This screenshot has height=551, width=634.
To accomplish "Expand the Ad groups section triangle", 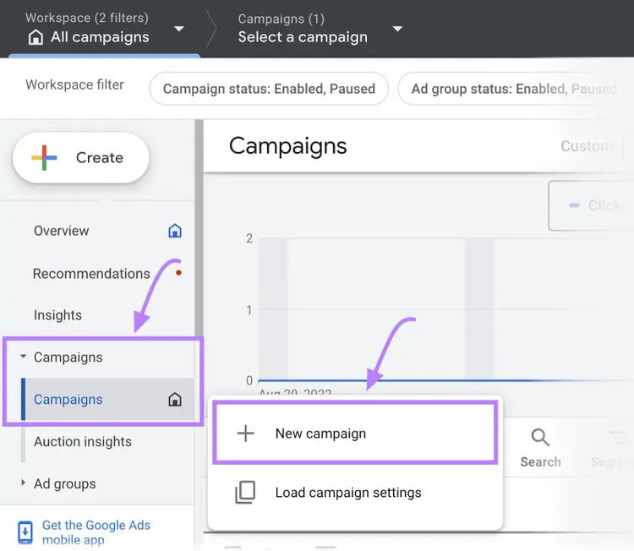I will point(23,483).
